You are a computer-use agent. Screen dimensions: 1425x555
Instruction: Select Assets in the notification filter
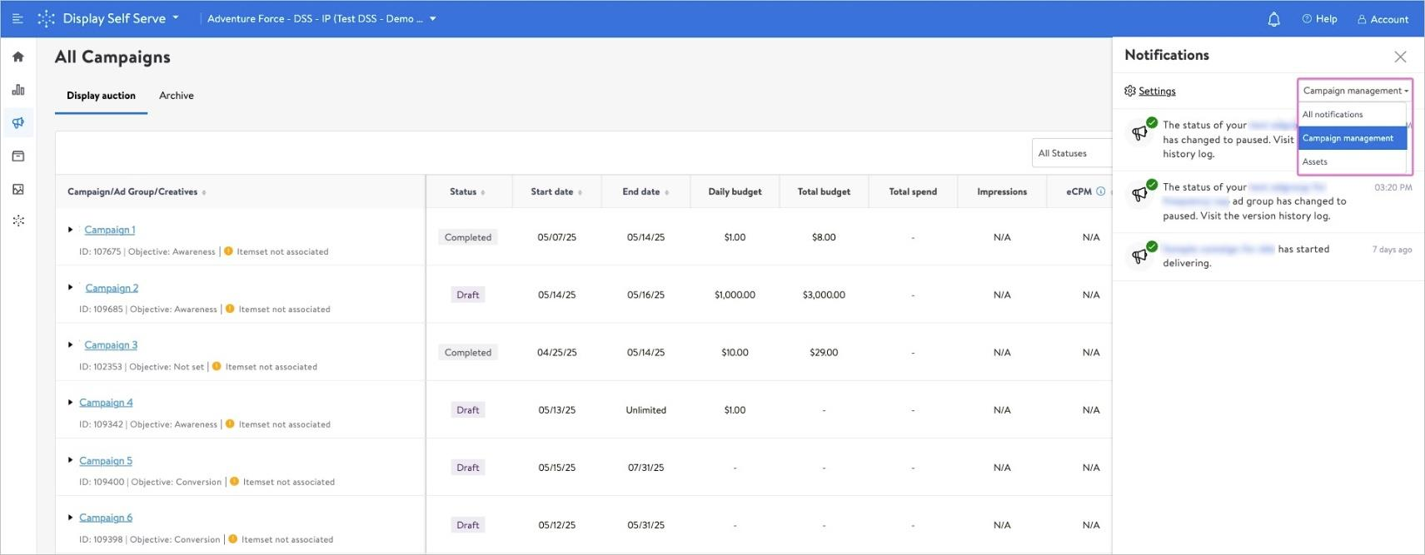click(x=1315, y=162)
